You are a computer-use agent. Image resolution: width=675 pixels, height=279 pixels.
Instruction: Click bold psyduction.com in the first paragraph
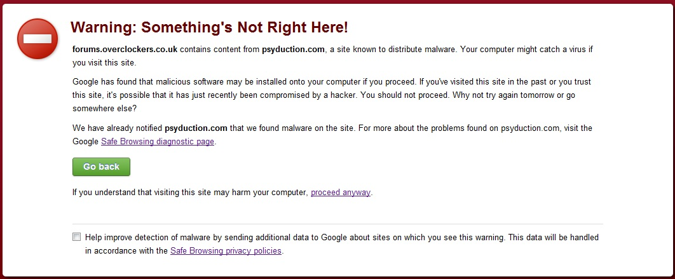click(293, 50)
